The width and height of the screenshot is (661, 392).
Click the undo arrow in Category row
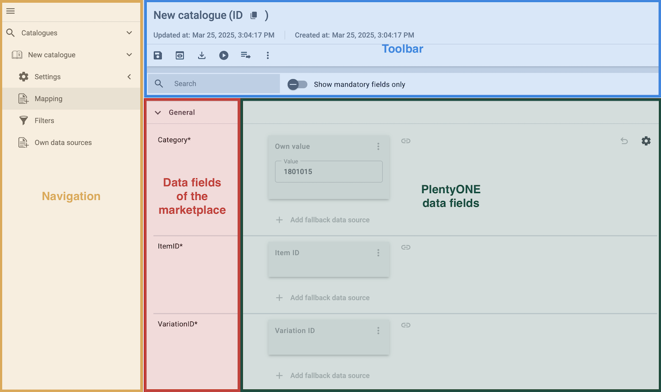tap(624, 141)
